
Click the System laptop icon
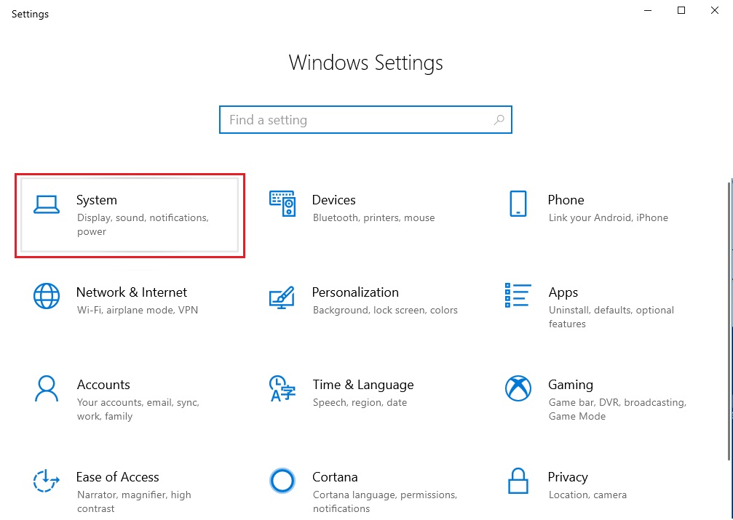47,206
